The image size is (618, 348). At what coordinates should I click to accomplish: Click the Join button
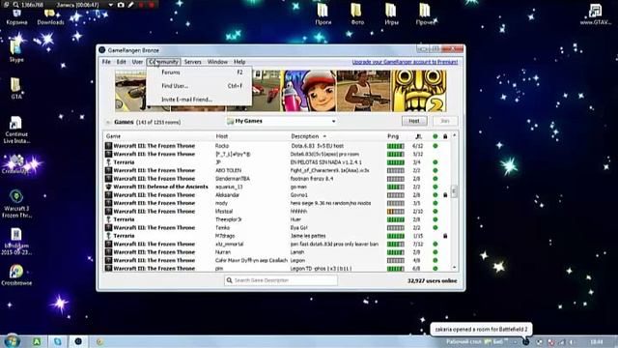click(445, 121)
